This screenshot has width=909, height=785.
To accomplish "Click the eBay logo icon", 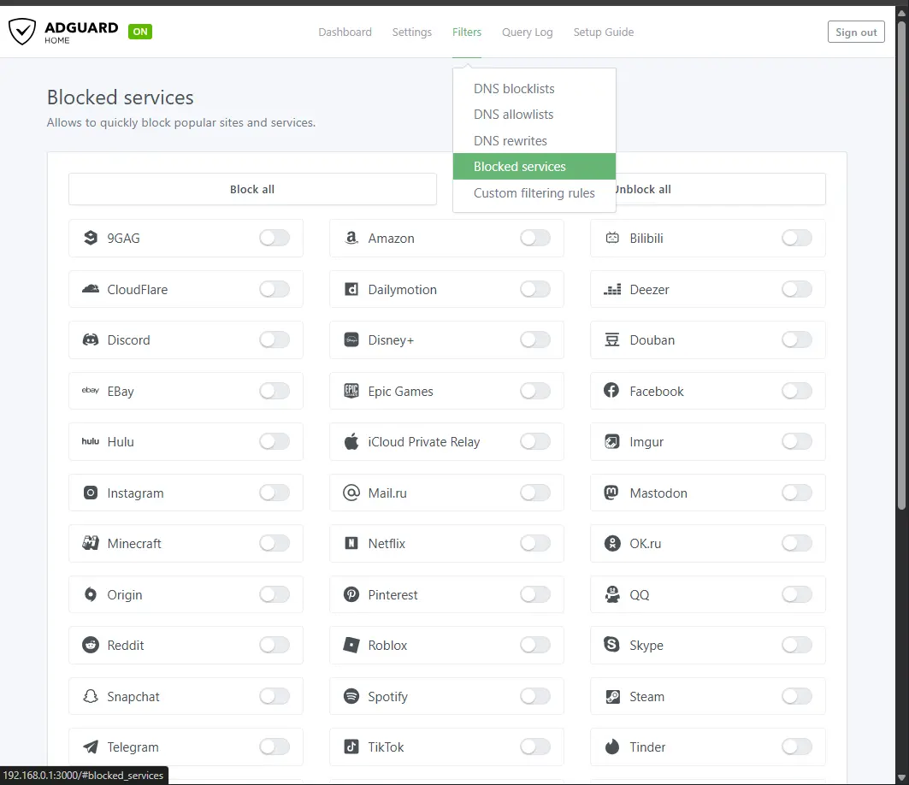I will (91, 390).
